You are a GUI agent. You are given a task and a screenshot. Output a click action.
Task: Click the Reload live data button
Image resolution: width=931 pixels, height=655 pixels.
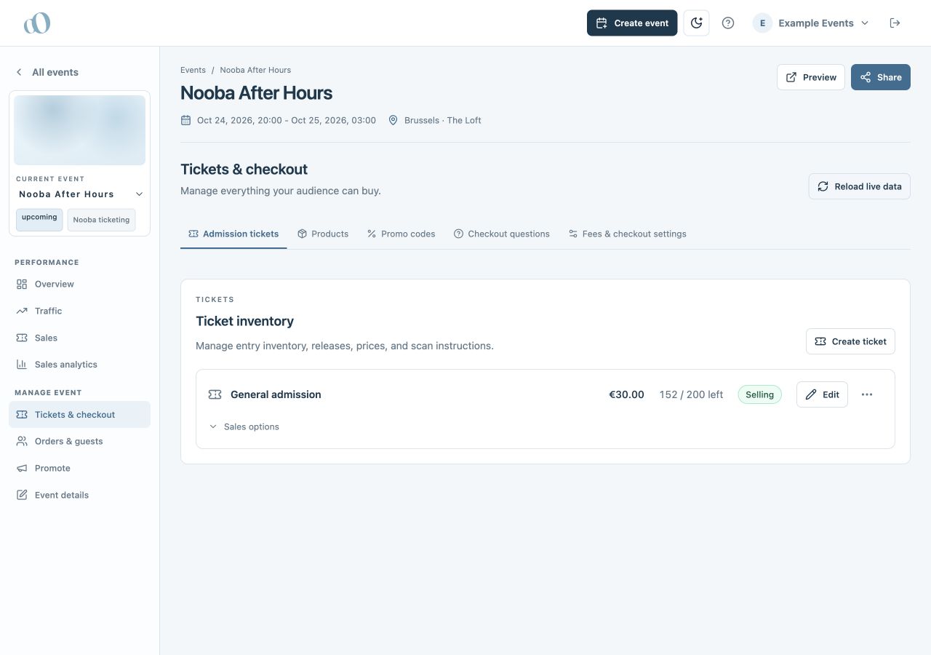point(860,186)
